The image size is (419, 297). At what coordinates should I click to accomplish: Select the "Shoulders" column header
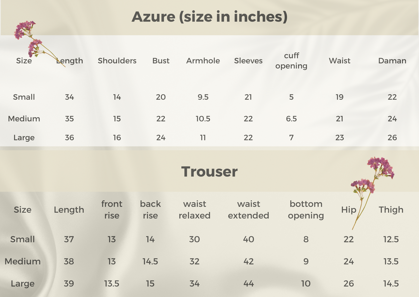point(117,61)
